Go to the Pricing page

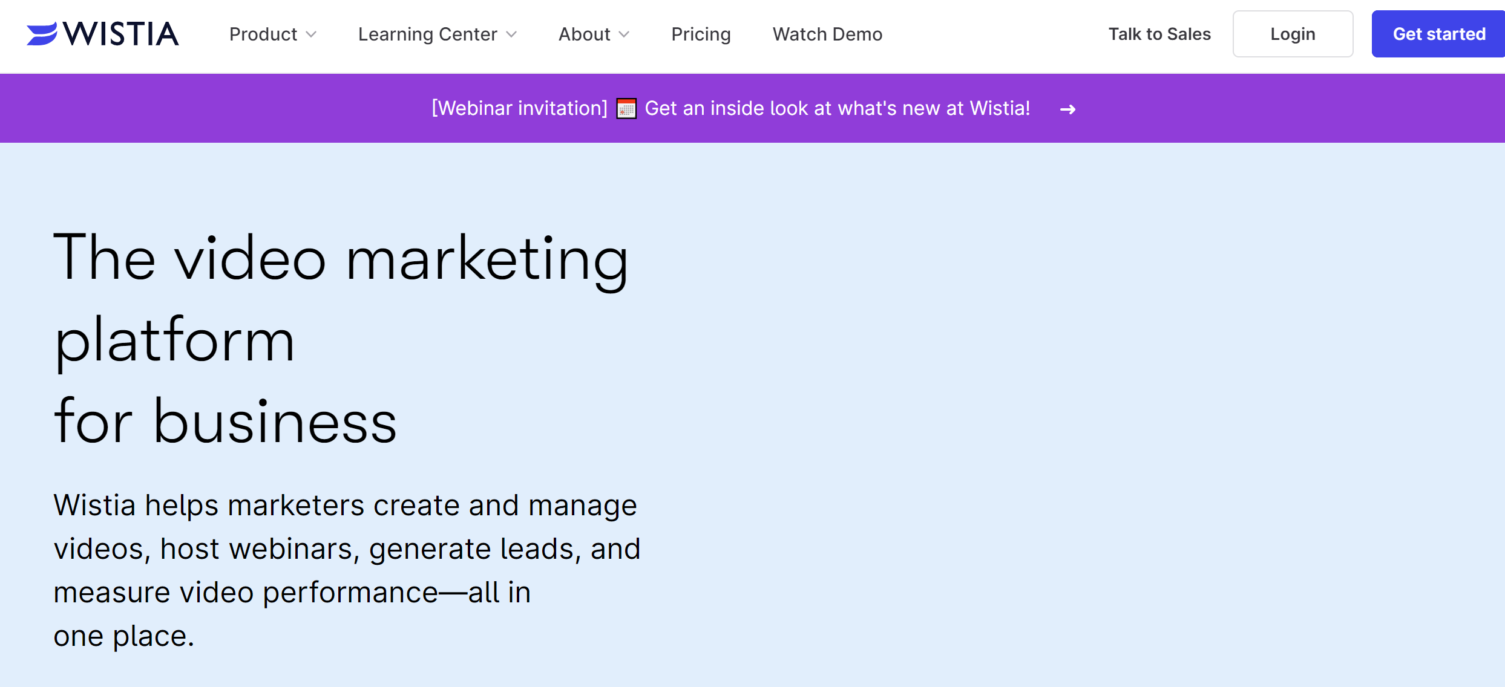[x=701, y=34]
